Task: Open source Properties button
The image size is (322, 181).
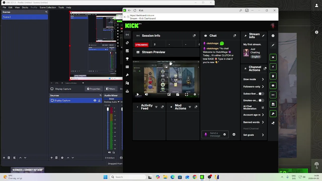Action: click(94, 89)
